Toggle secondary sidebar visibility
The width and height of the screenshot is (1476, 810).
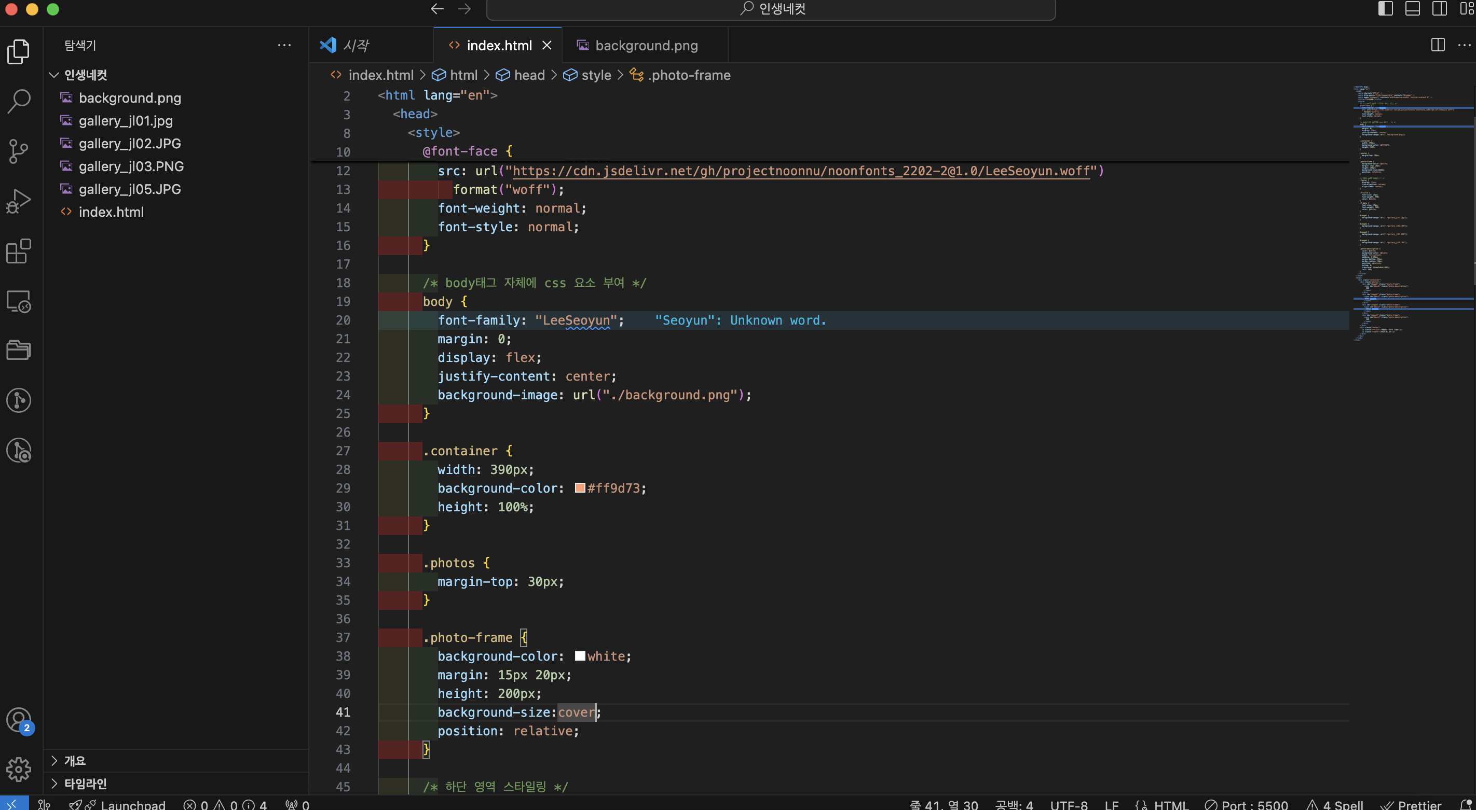1439,9
